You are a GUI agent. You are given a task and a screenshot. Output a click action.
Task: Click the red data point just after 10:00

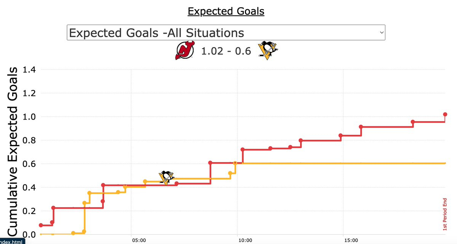(243, 150)
